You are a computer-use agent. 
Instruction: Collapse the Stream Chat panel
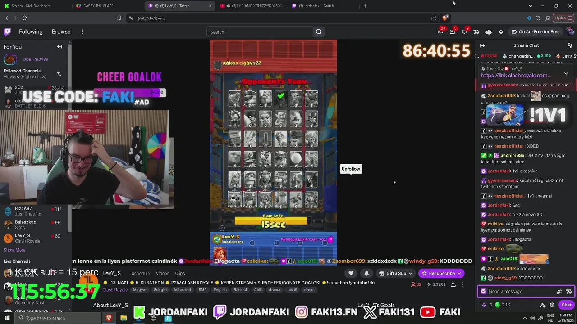click(x=482, y=45)
